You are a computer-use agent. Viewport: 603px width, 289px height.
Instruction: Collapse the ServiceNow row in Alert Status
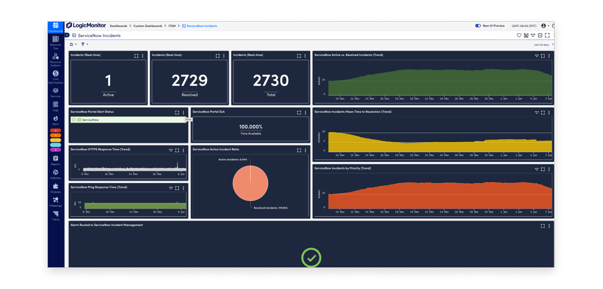point(74,119)
